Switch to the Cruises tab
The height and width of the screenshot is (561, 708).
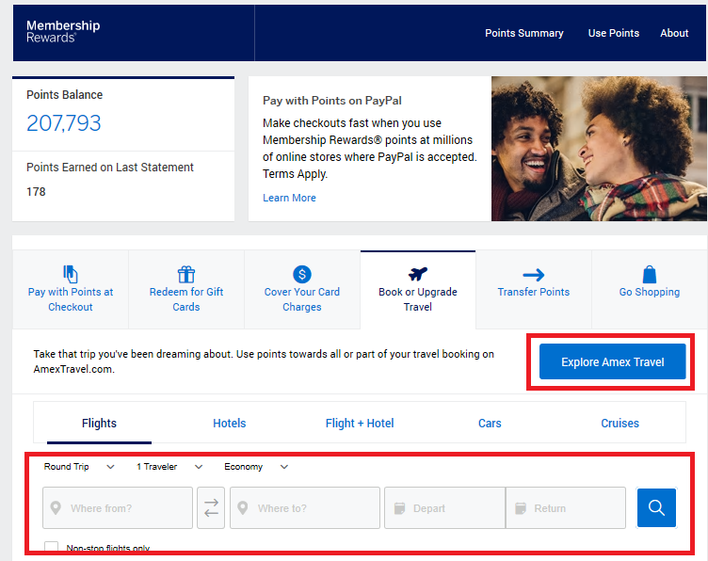(x=619, y=424)
